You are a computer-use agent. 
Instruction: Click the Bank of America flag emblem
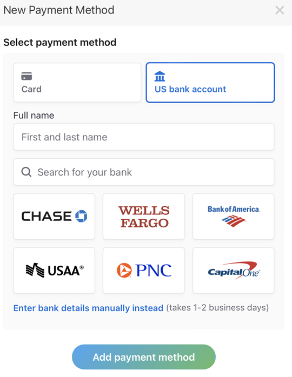point(234,221)
